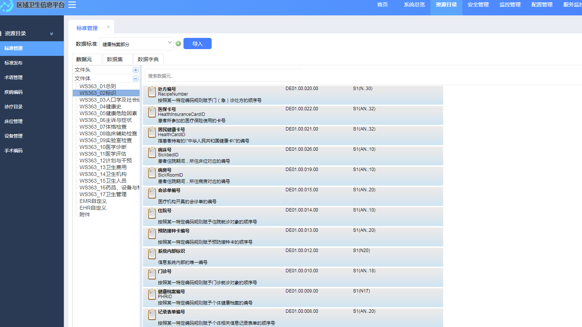This screenshot has width=582, height=327.
Task: Select tree item WS363_03人口学及社会
Action: [x=109, y=100]
